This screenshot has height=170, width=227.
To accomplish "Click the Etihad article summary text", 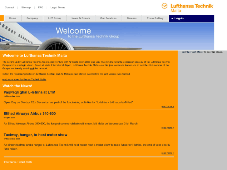I will point(71,124).
